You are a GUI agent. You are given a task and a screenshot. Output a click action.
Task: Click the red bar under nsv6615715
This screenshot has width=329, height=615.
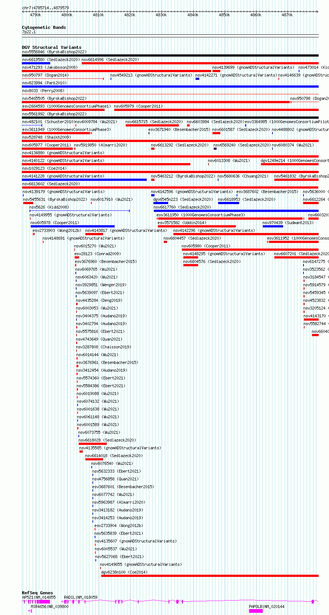(x=152, y=125)
